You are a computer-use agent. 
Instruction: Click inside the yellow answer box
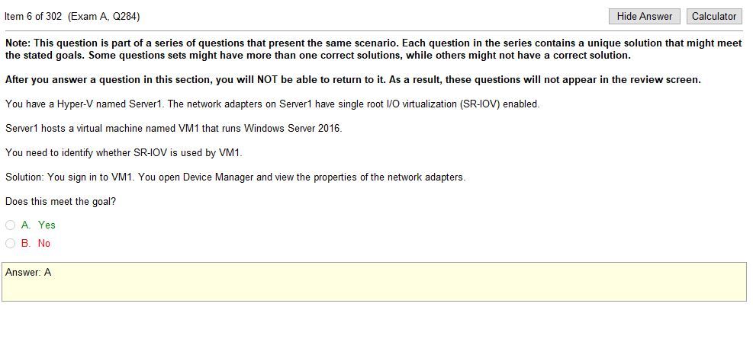click(374, 282)
